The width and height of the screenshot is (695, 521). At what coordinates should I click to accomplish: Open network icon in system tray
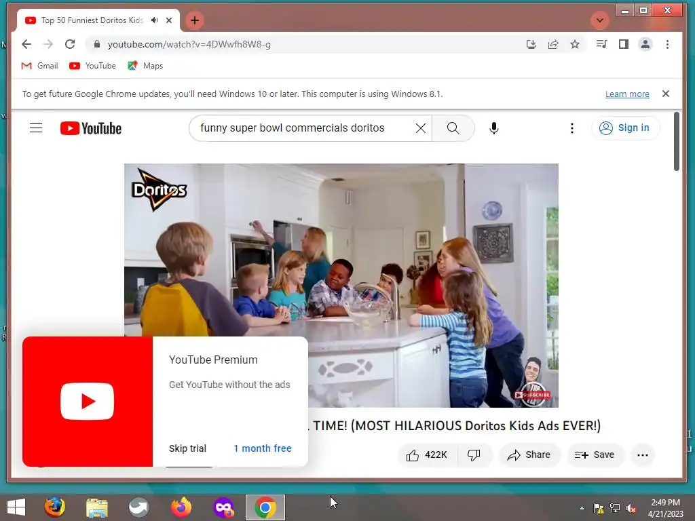tap(615, 508)
